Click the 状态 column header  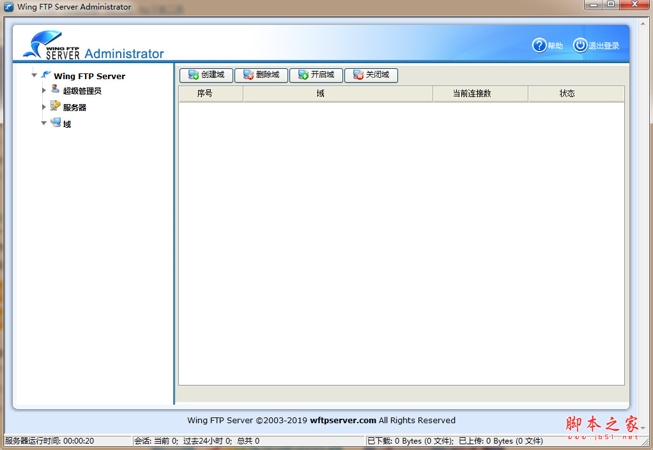(x=576, y=94)
